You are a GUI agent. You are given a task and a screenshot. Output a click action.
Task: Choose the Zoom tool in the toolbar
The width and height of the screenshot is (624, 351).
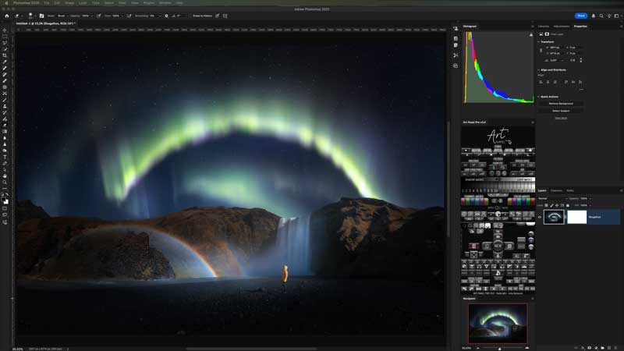[x=5, y=182]
